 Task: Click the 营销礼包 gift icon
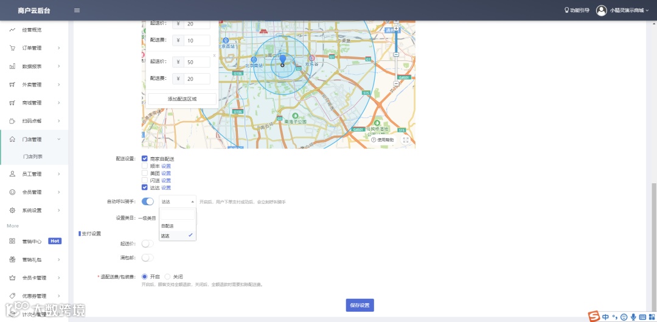pos(13,259)
